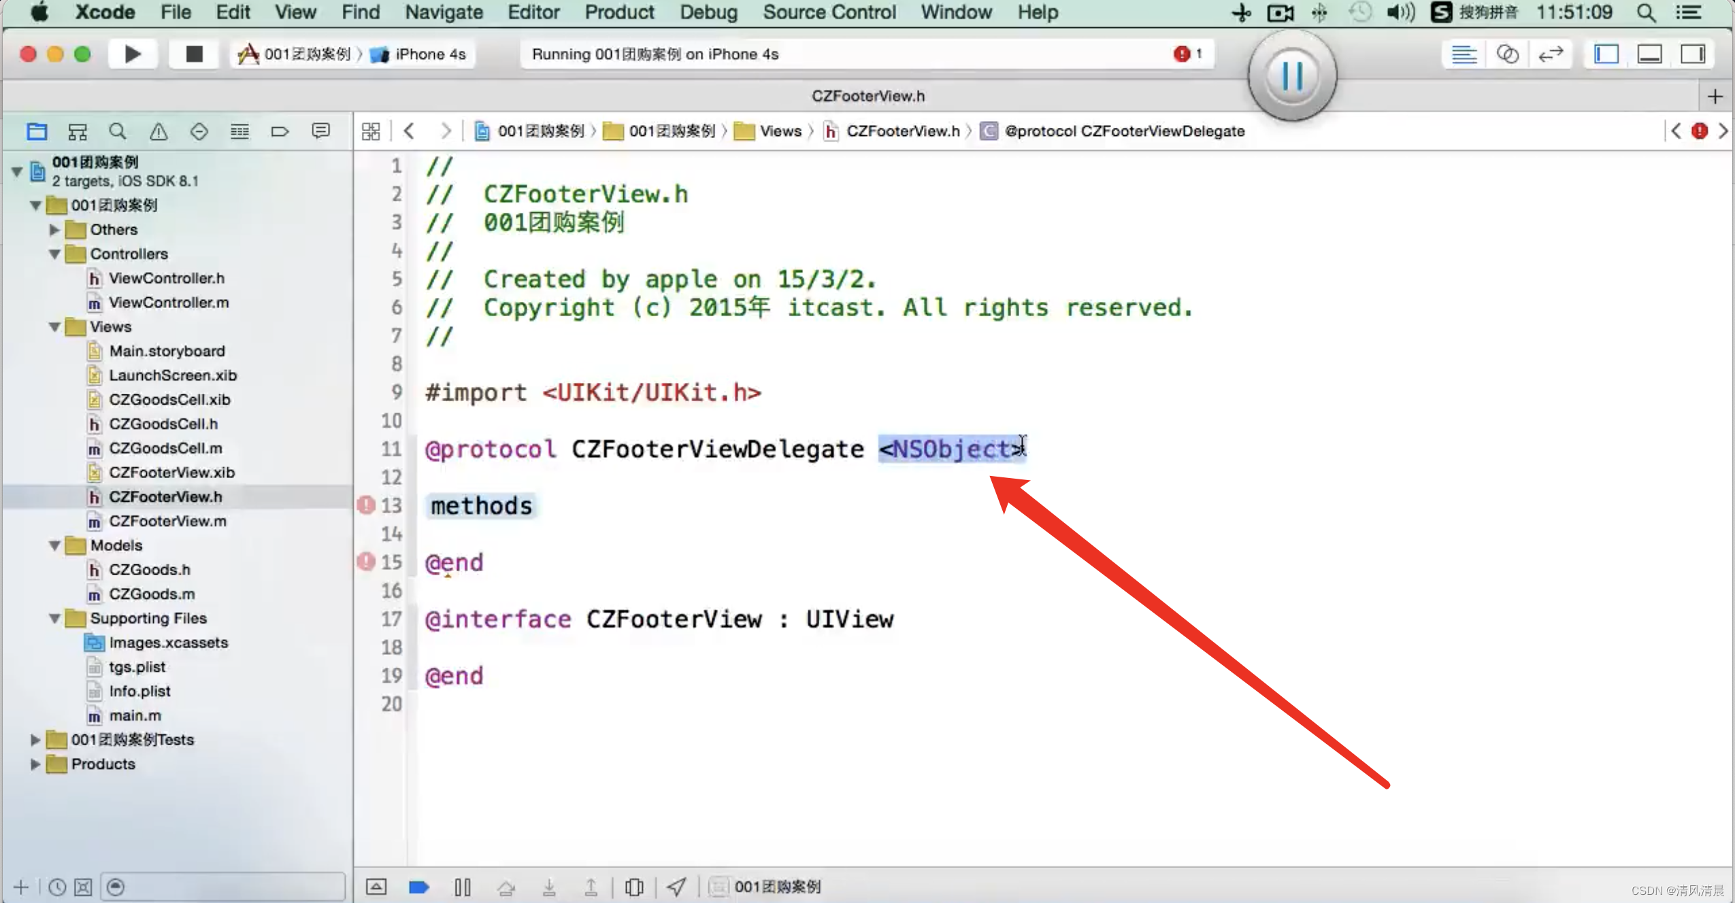Open the Issue navigator
The height and width of the screenshot is (903, 1735).
point(159,131)
